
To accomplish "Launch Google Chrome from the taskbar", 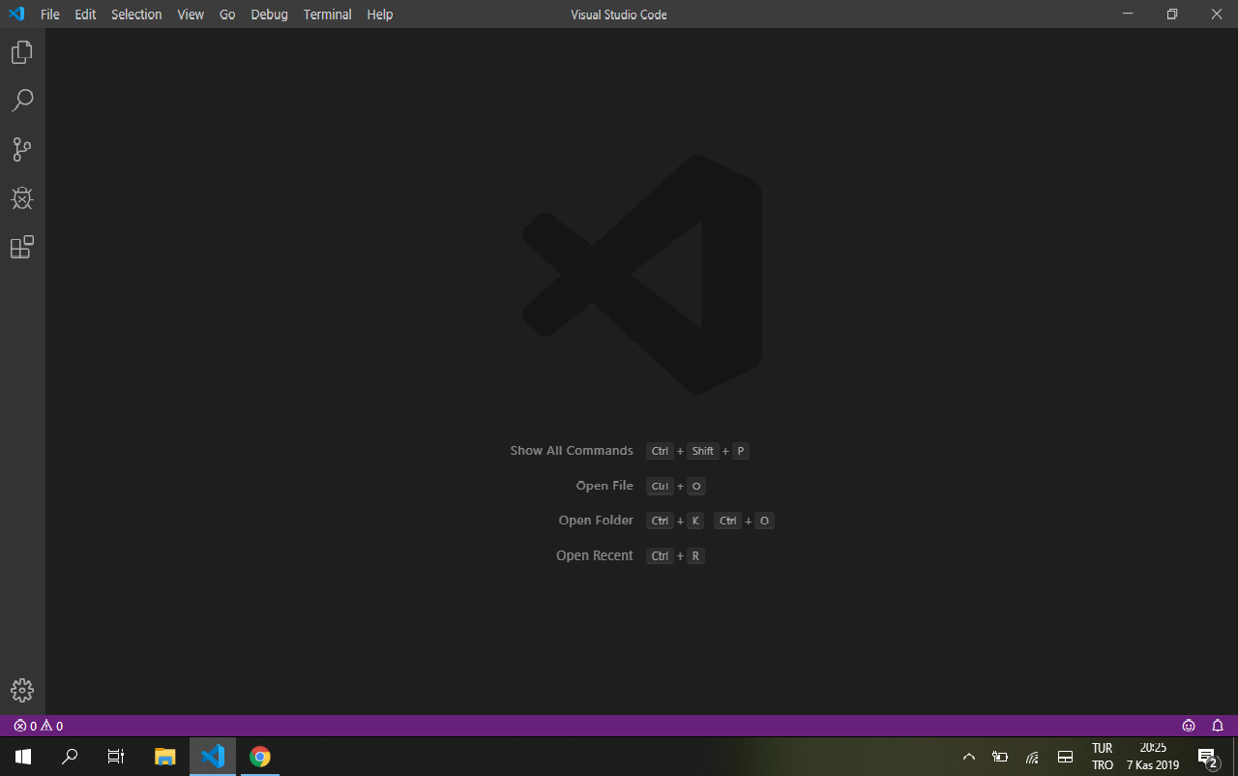I will click(259, 757).
